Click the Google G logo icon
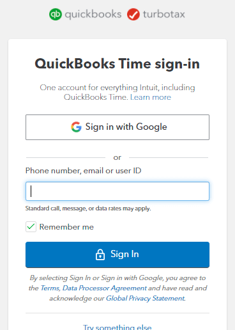The image size is (235, 330). pos(76,127)
